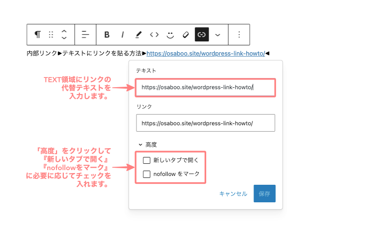Click the キャンセル button

pos(233,194)
